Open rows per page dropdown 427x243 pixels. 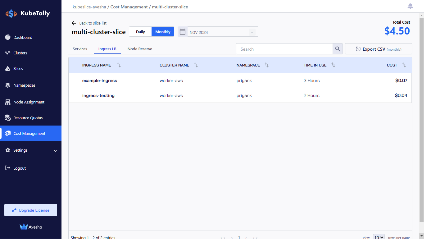(x=379, y=237)
